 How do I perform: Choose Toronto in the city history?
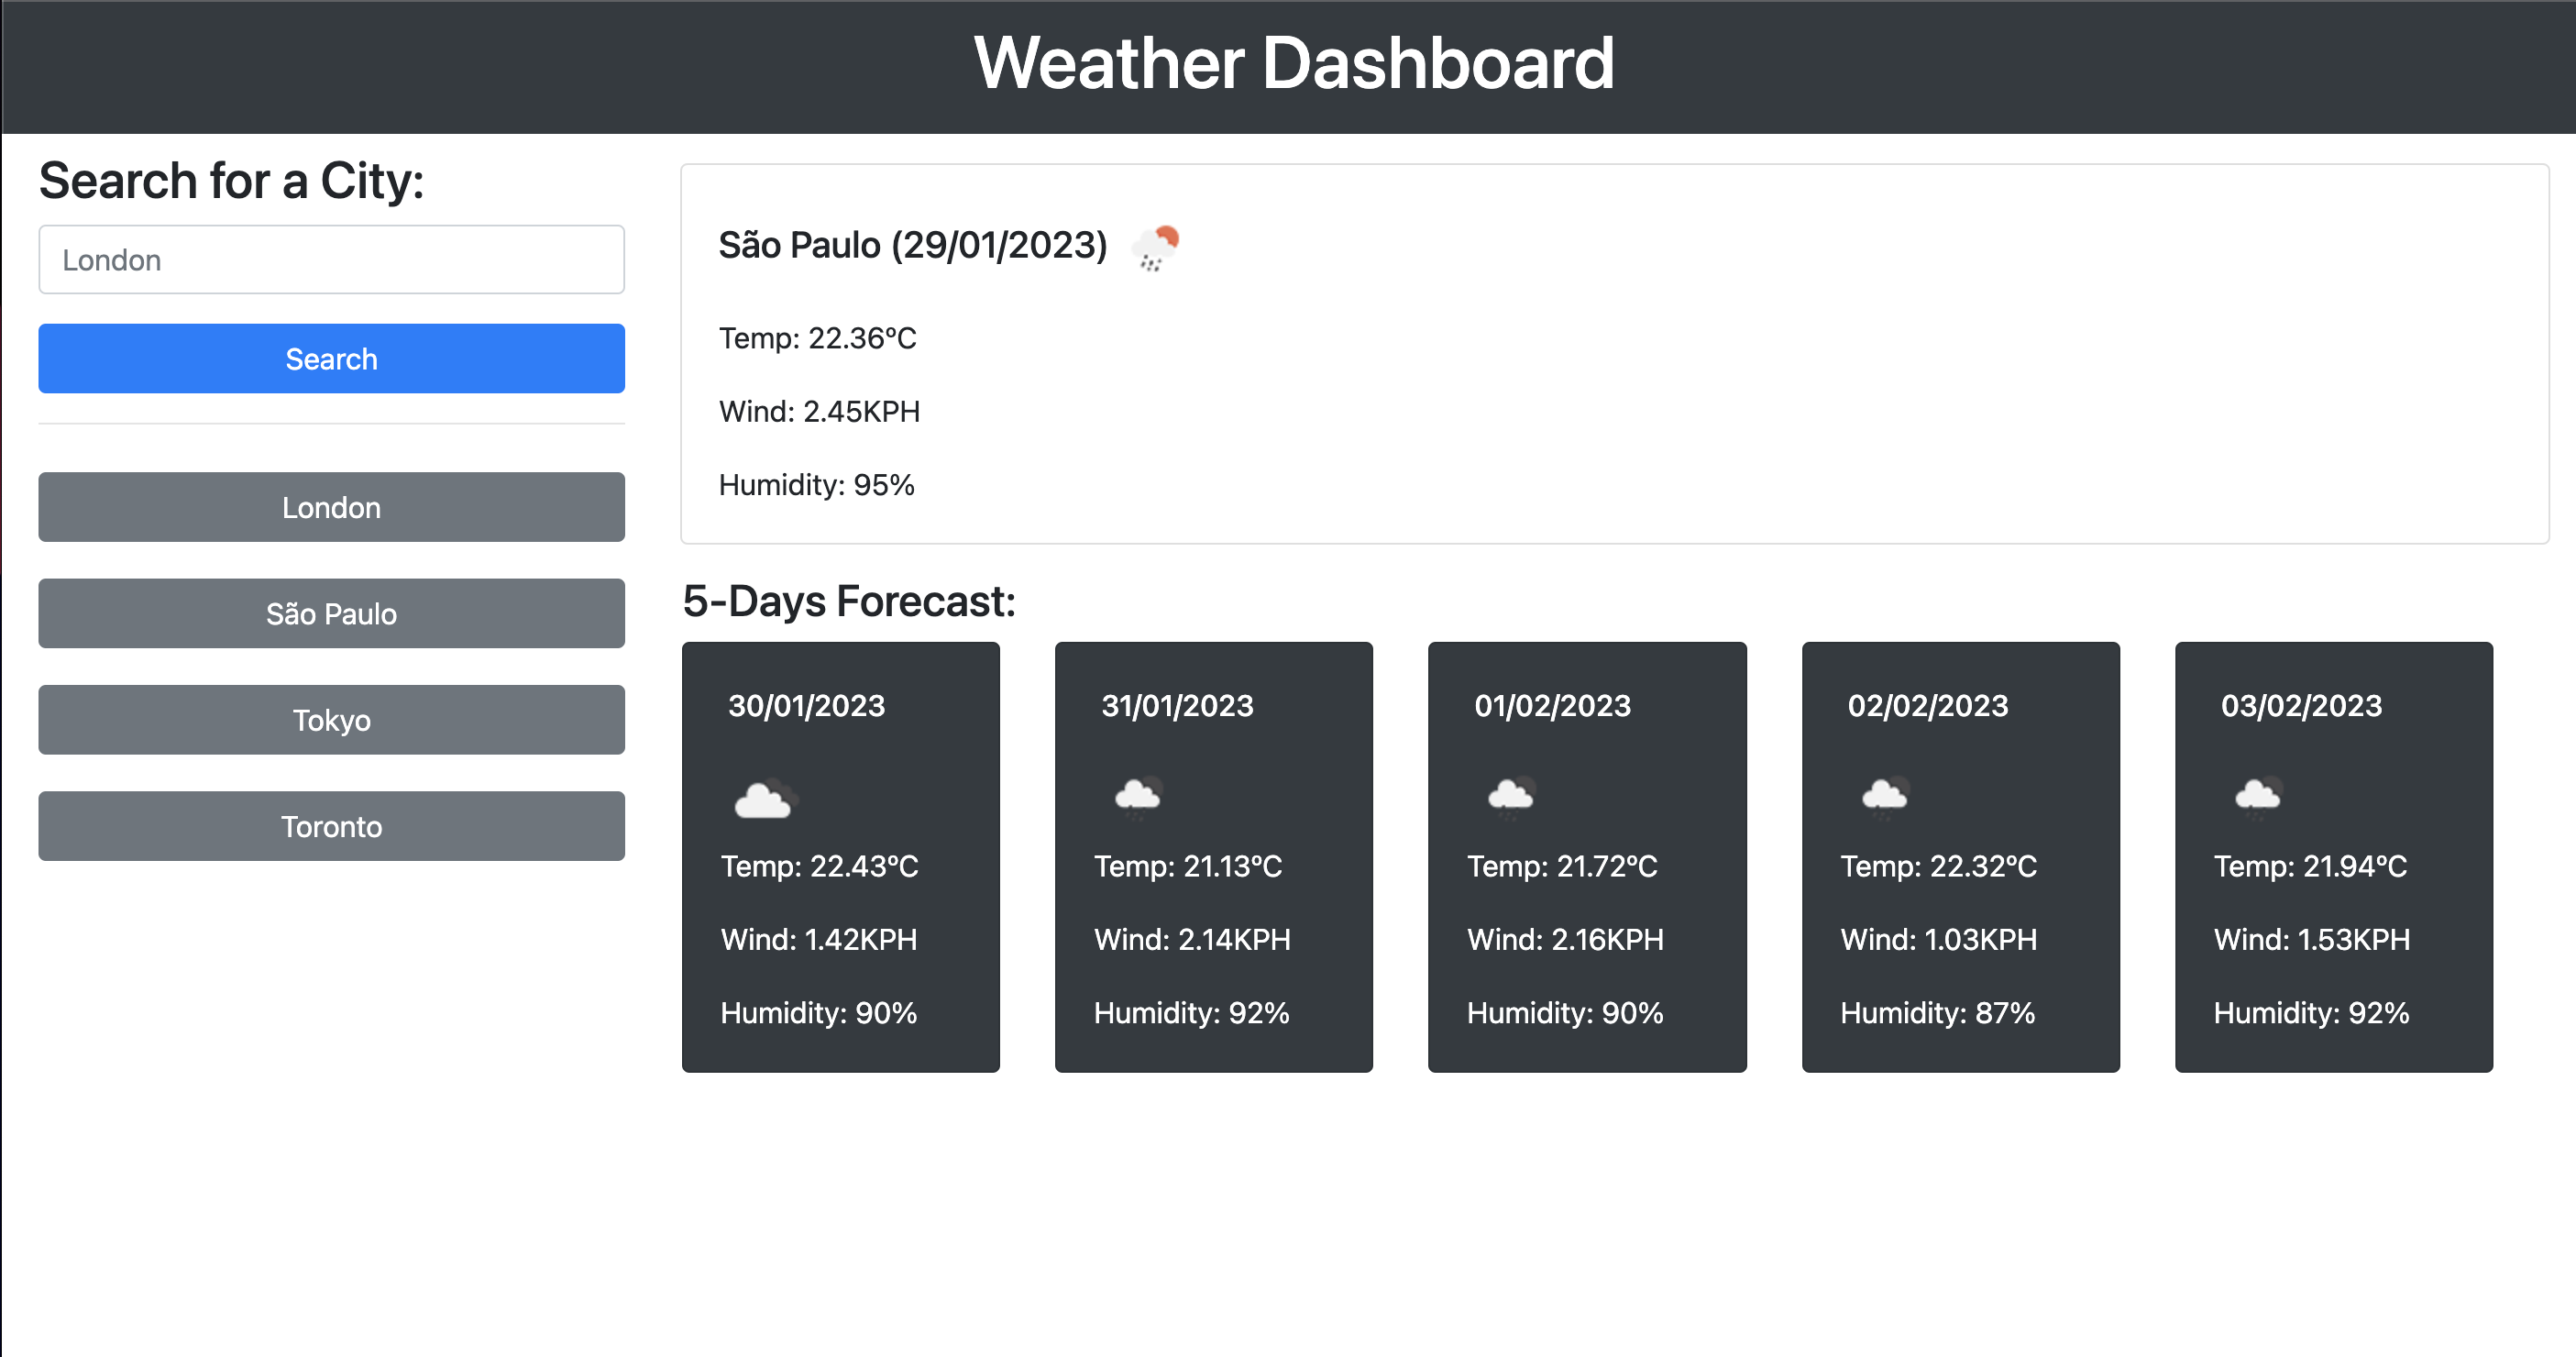click(x=331, y=826)
